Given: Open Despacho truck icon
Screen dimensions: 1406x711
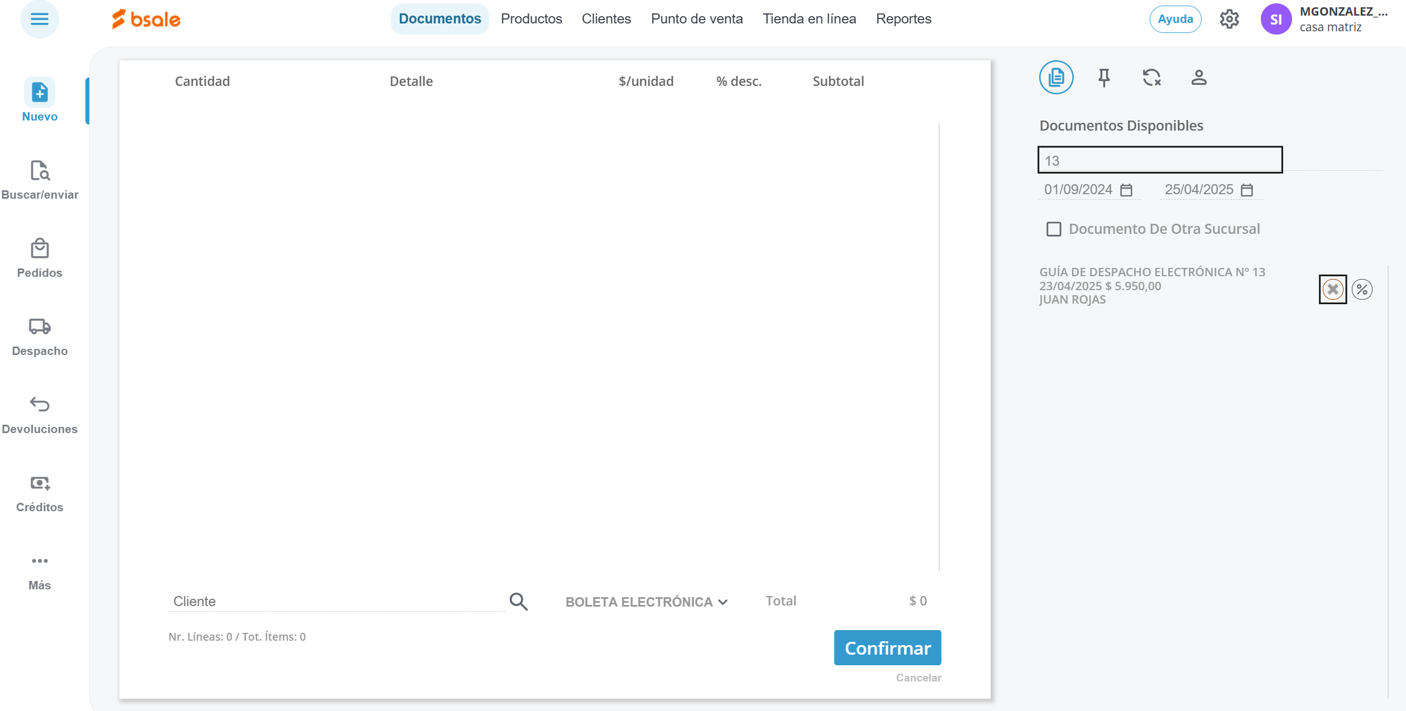Looking at the screenshot, I should pyautogui.click(x=40, y=327).
